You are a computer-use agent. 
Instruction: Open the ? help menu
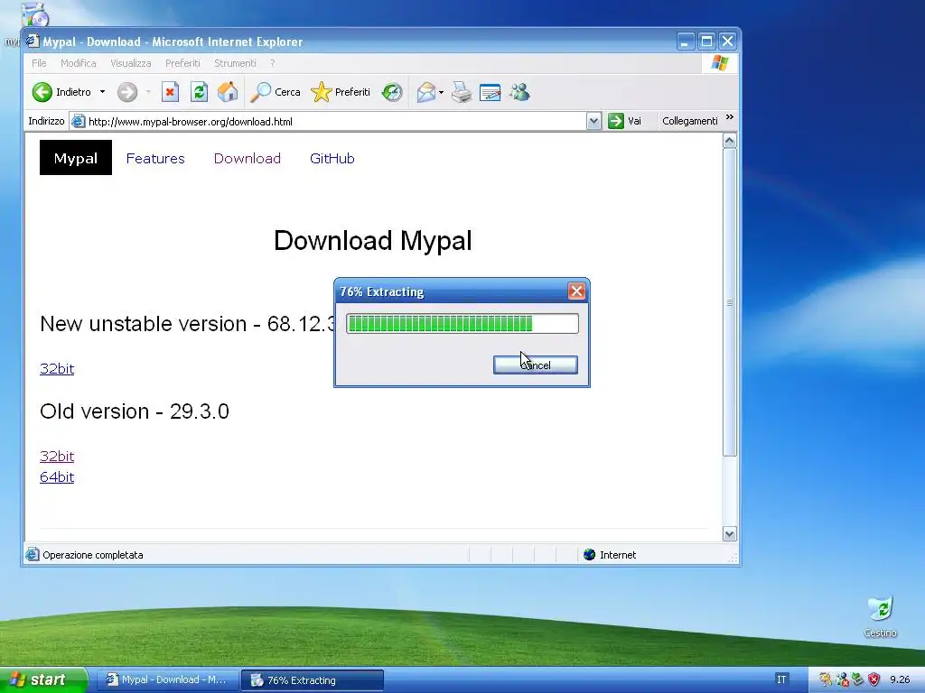pos(273,63)
